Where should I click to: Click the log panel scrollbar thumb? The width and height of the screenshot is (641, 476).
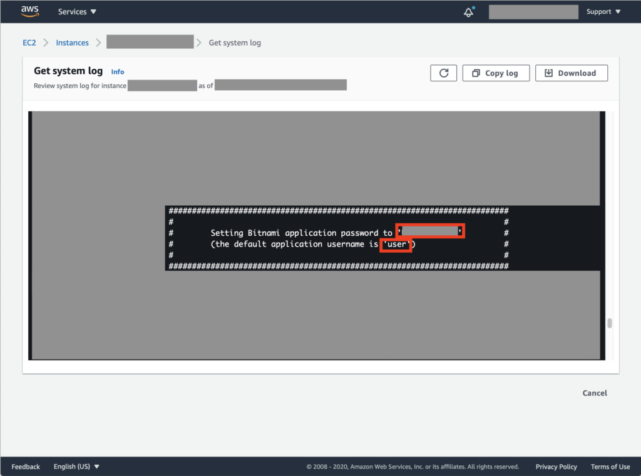tap(610, 323)
